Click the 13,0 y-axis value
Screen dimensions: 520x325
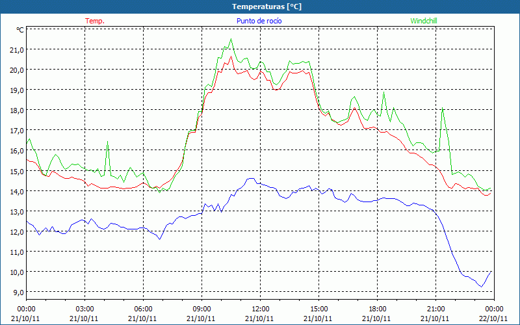18,211
